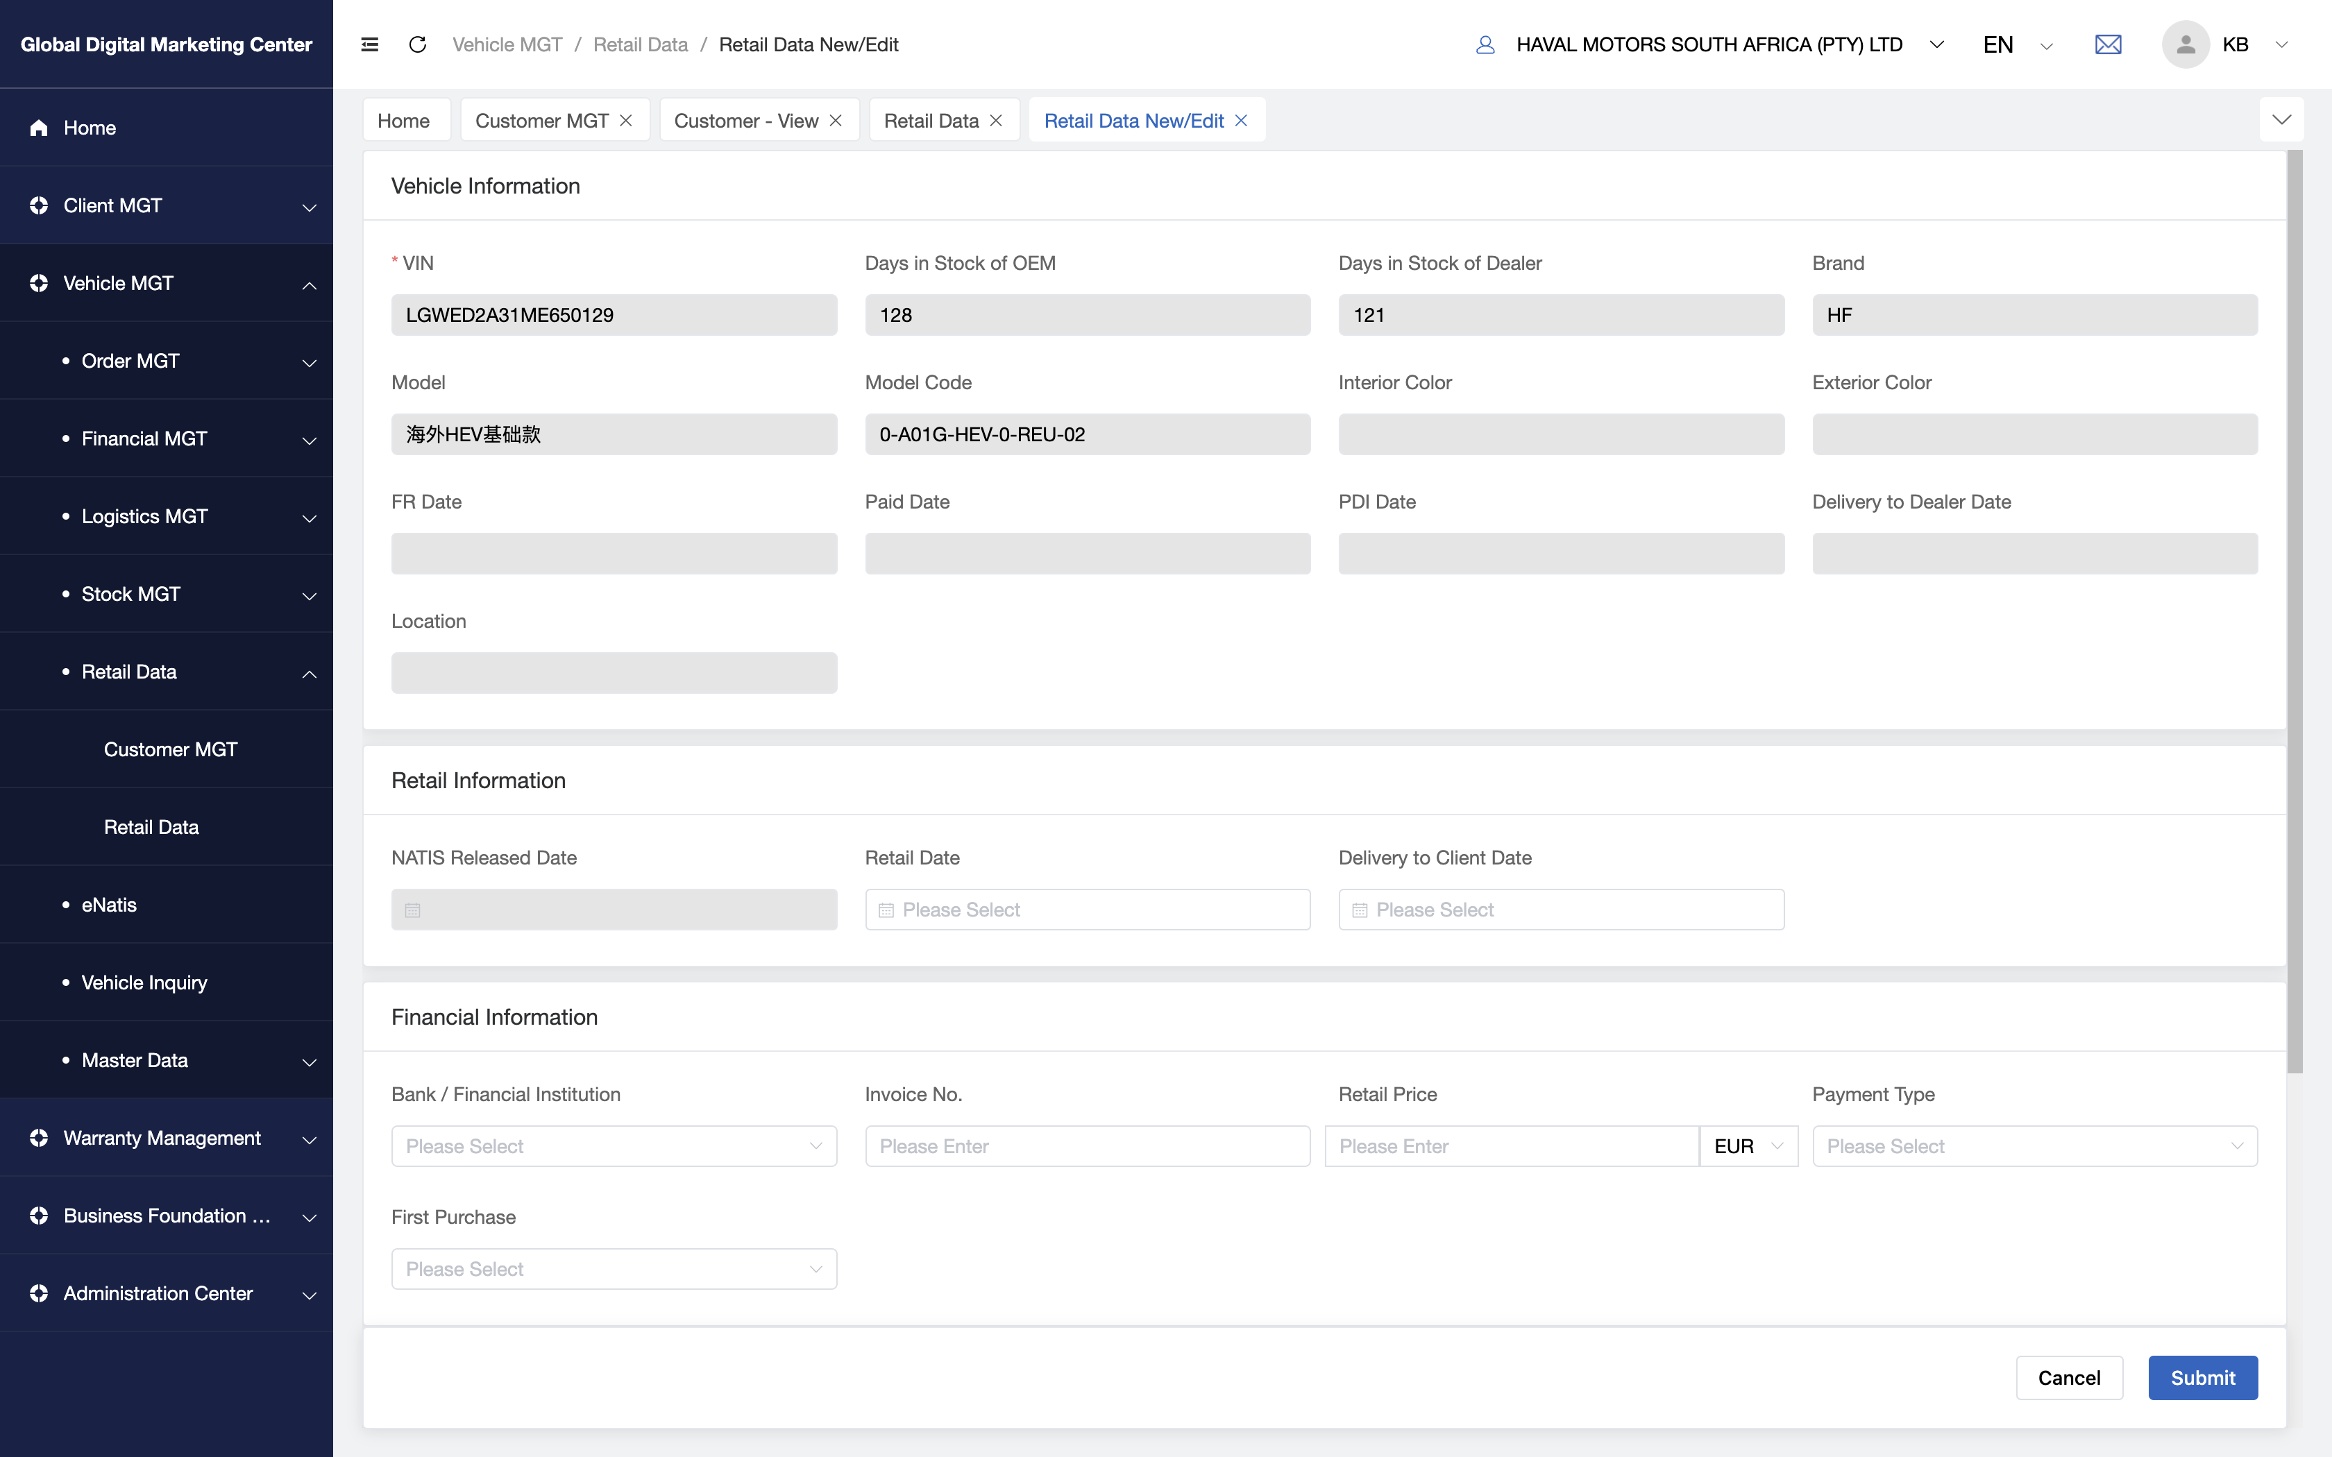Close the Customer - View tab
Viewport: 2332px width, 1457px height.
(836, 121)
